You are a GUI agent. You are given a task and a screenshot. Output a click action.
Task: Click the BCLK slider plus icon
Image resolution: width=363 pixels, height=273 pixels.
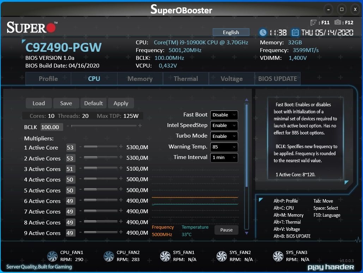coord(140,126)
